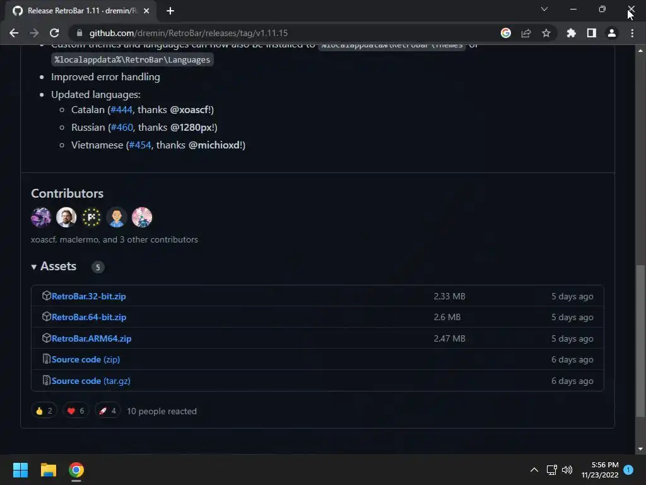Open issue #460 link for Russian
The width and height of the screenshot is (646, 485).
click(122, 128)
